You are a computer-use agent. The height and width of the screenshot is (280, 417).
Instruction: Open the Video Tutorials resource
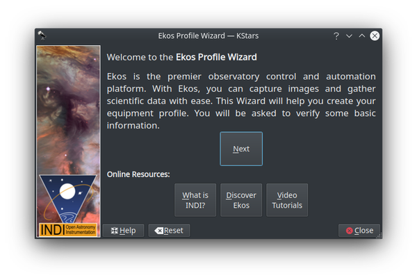coord(287,200)
